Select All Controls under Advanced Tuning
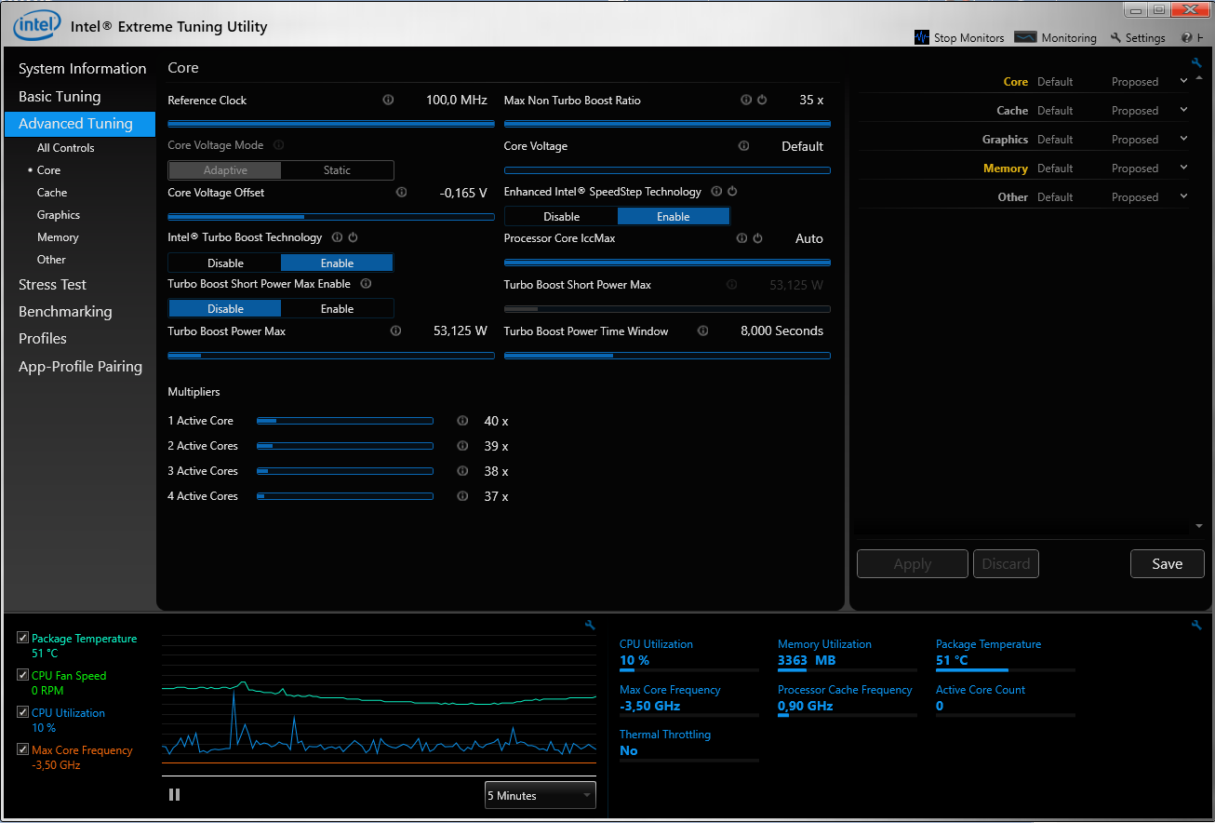 [x=65, y=148]
